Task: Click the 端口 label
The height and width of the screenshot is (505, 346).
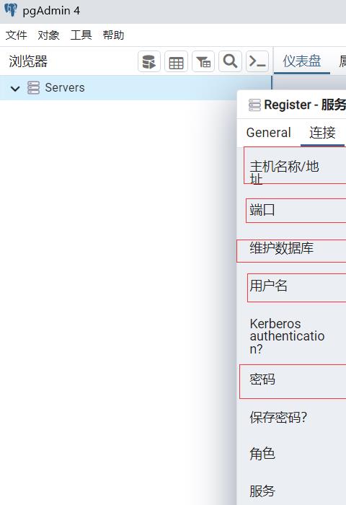Action: point(262,210)
